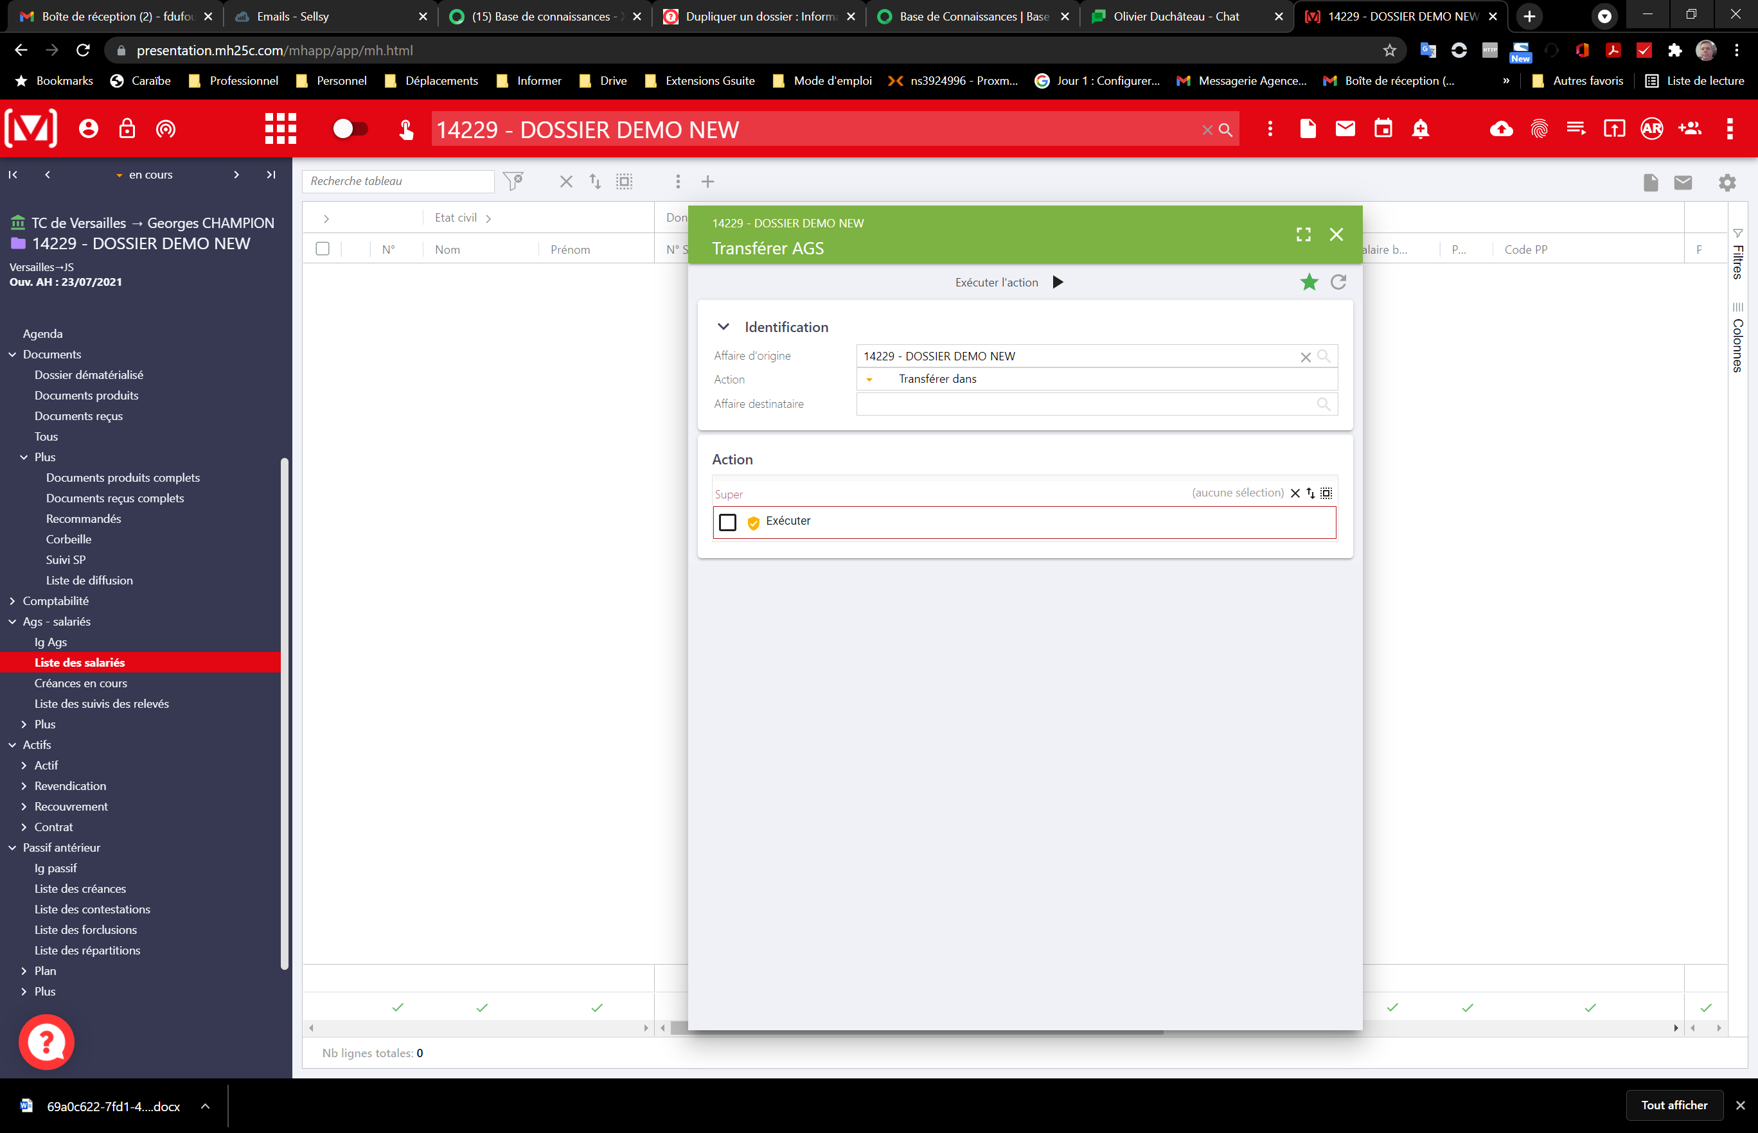1758x1133 pixels.
Task: Mark Transférer AGS as favorite star
Action: 1309,283
